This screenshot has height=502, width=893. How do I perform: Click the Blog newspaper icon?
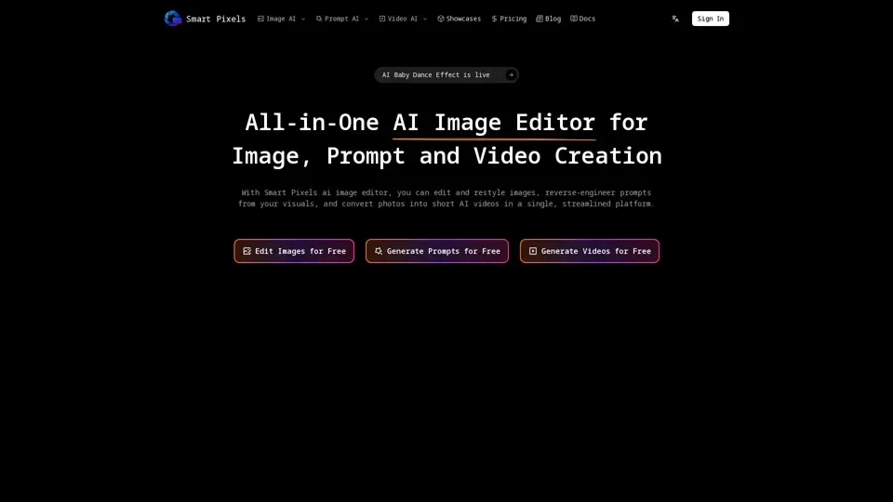(x=540, y=19)
